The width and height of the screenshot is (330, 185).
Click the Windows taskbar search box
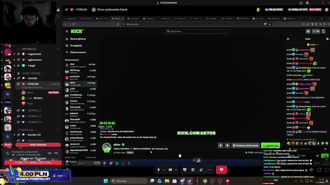(x=129, y=181)
